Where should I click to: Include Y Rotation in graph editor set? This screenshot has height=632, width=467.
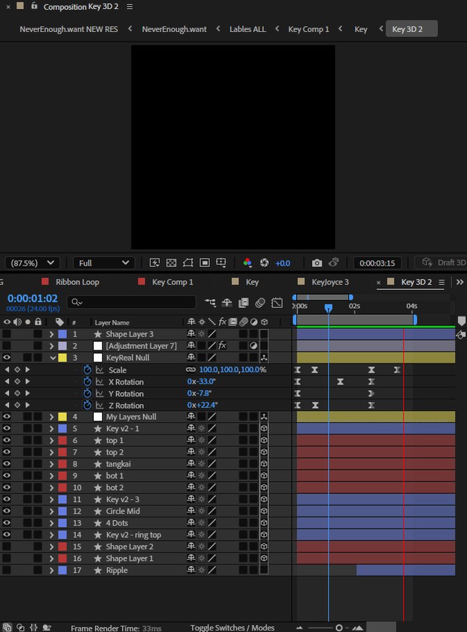click(99, 394)
